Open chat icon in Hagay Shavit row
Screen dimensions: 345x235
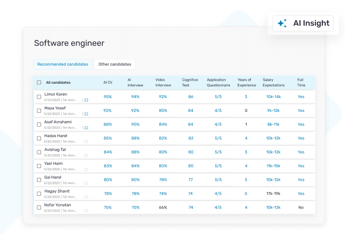86,197
